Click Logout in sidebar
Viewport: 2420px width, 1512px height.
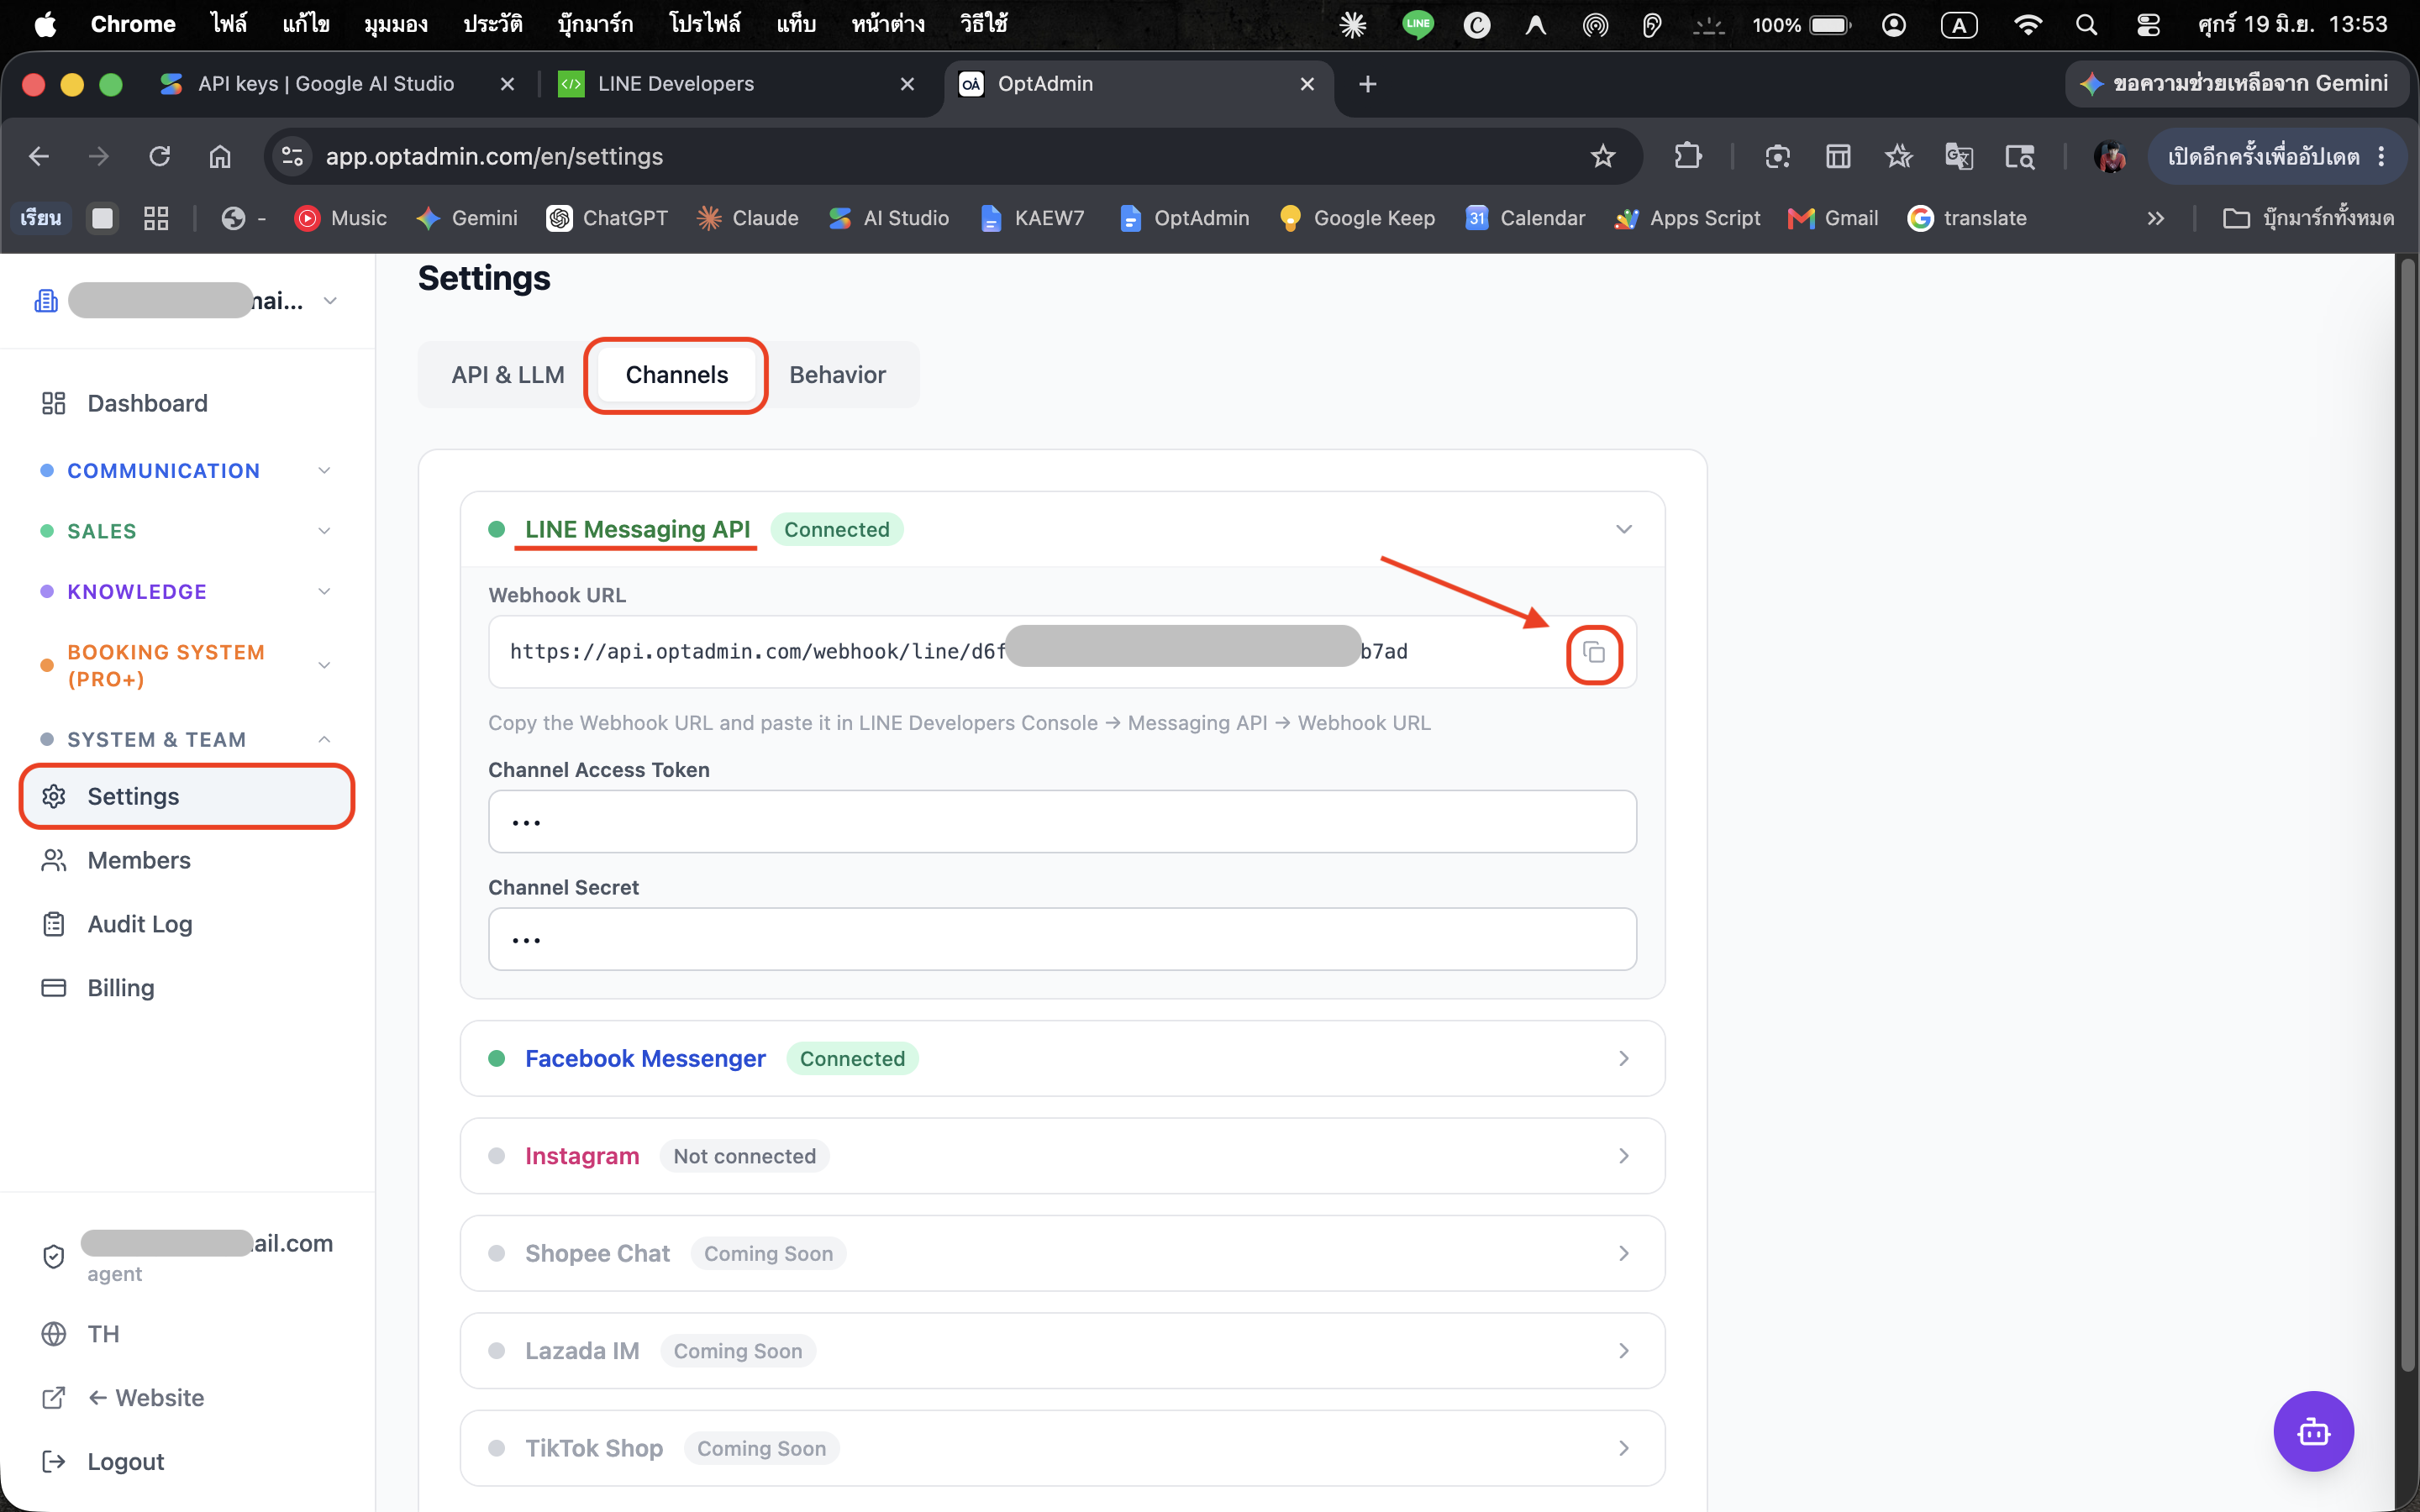[187, 1462]
